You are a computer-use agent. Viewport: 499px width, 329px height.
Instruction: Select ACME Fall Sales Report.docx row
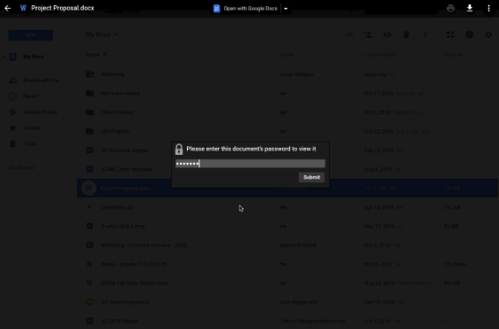click(287, 283)
